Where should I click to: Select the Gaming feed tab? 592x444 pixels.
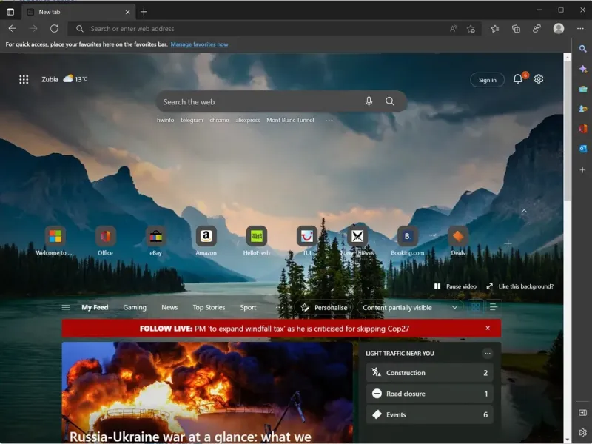coord(135,307)
